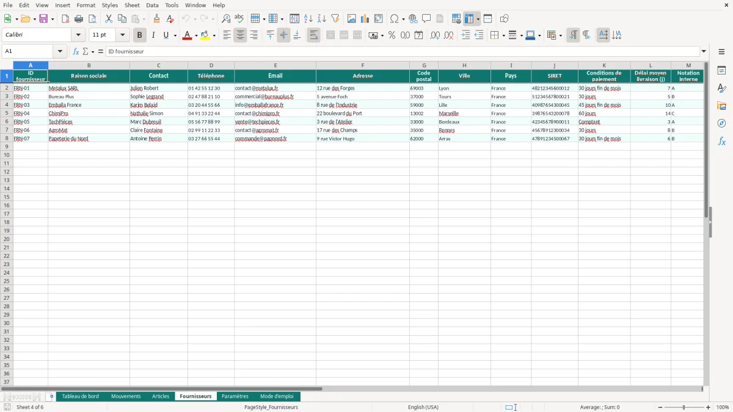Viewport: 733px width, 412px height.
Task: Expand the formula bar arrow
Action: click(704, 52)
